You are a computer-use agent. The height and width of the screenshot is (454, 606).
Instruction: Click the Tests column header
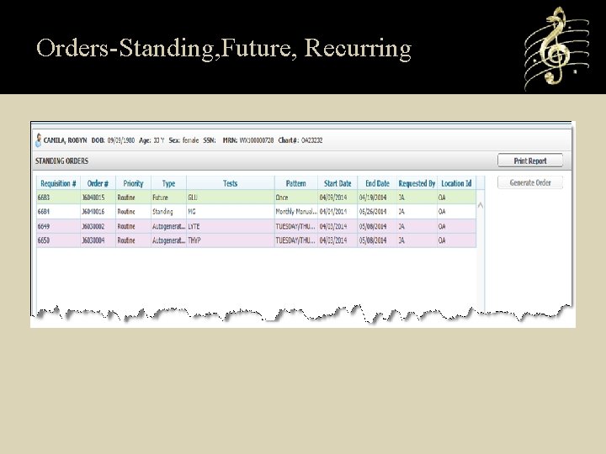[x=231, y=183]
